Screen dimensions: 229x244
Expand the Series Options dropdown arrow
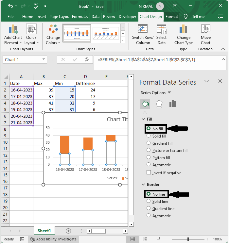[x=169, y=92]
